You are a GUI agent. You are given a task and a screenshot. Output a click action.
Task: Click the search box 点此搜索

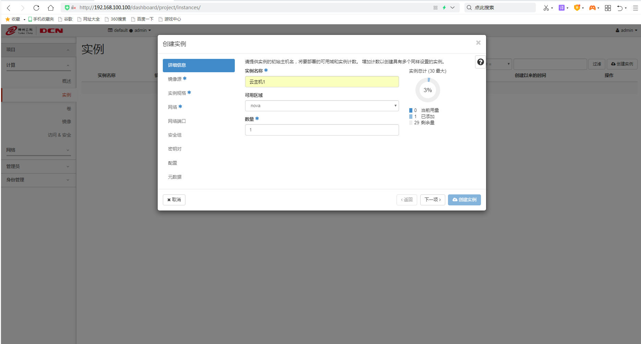click(500, 8)
